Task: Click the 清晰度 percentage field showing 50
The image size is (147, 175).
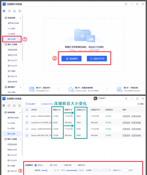Action: point(56,170)
